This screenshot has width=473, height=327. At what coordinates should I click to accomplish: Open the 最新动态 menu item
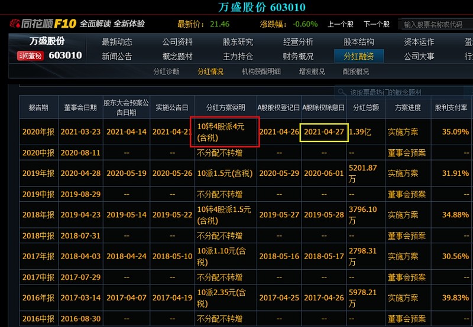click(x=116, y=42)
